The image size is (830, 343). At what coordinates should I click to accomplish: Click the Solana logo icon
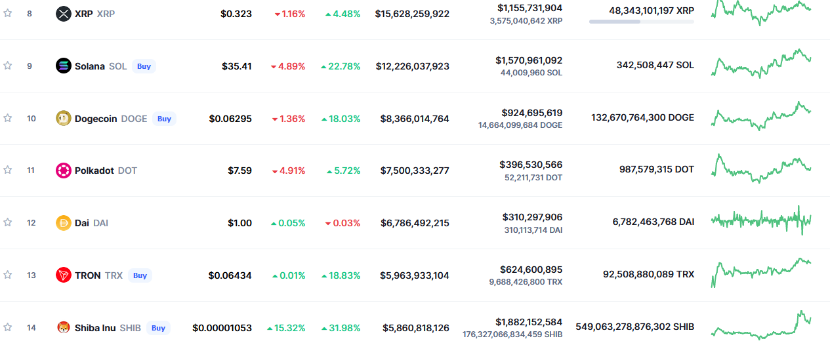point(64,66)
